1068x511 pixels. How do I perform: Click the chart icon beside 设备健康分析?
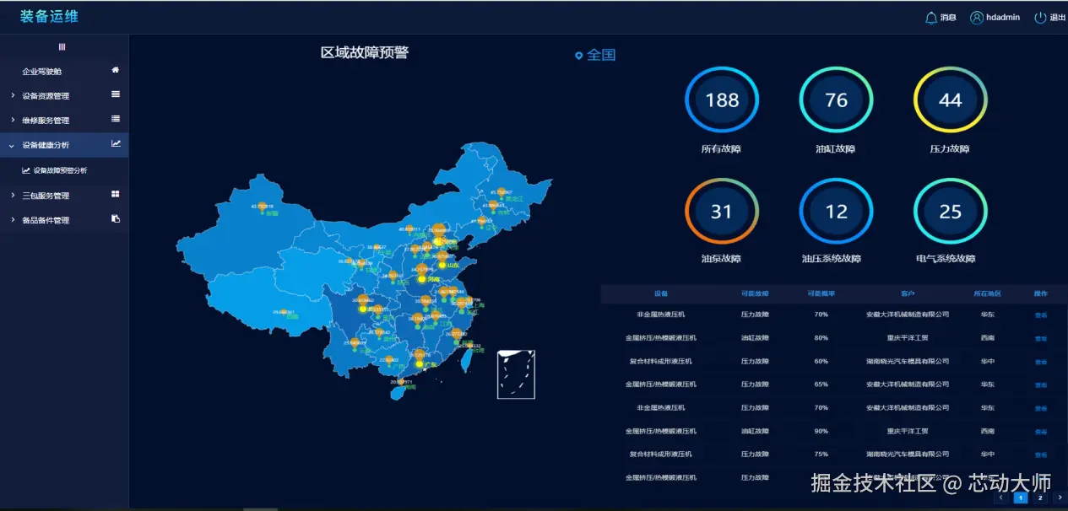[x=116, y=144]
